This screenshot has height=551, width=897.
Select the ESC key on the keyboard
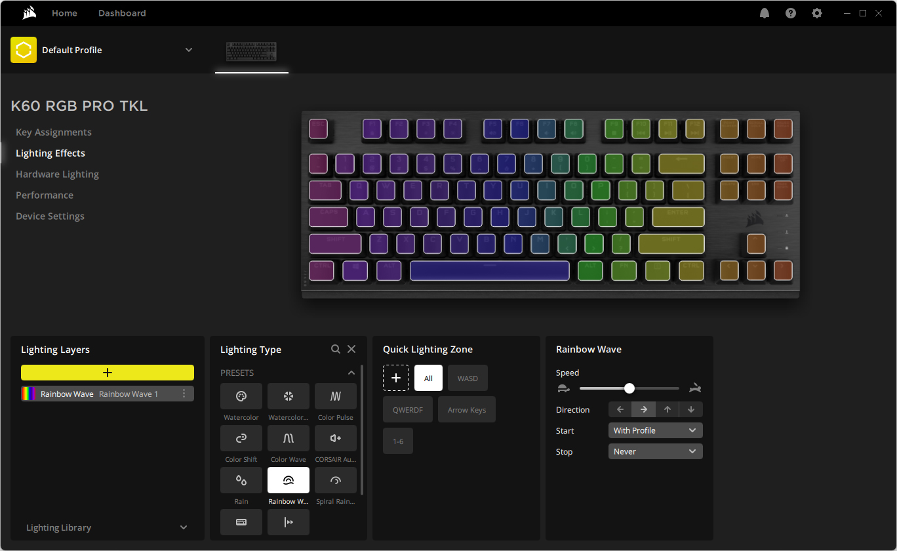tap(319, 129)
